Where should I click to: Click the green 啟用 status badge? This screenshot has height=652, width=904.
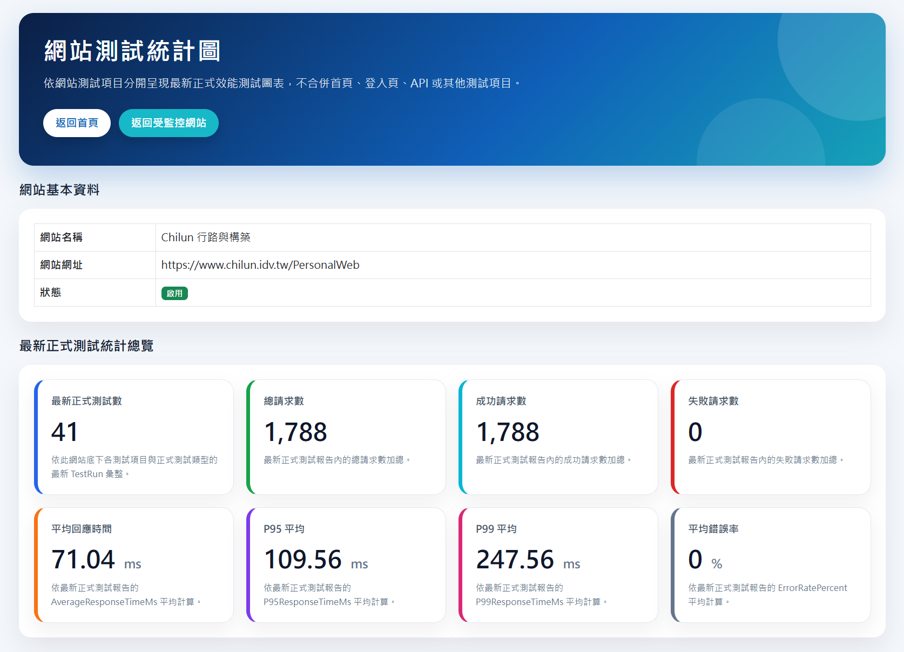pyautogui.click(x=174, y=293)
